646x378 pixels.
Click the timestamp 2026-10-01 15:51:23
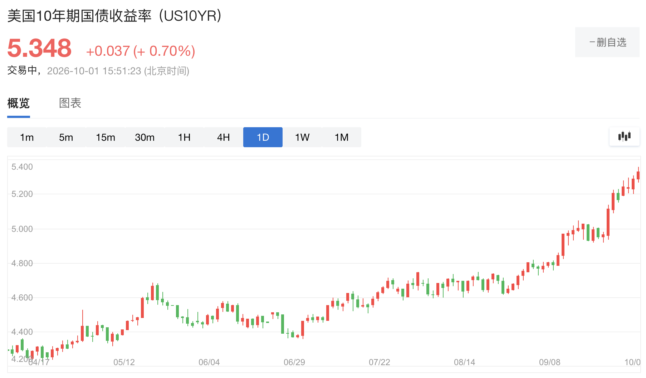(x=94, y=71)
